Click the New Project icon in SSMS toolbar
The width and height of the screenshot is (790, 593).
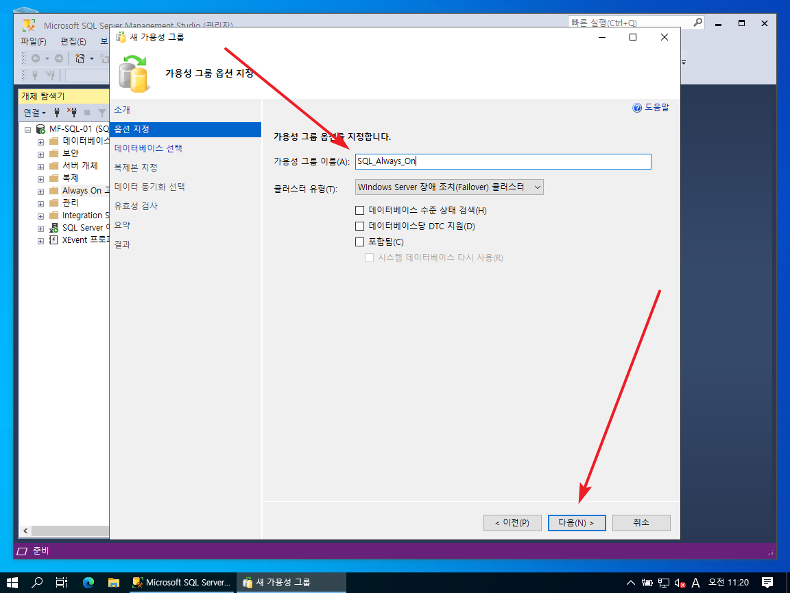[80, 58]
